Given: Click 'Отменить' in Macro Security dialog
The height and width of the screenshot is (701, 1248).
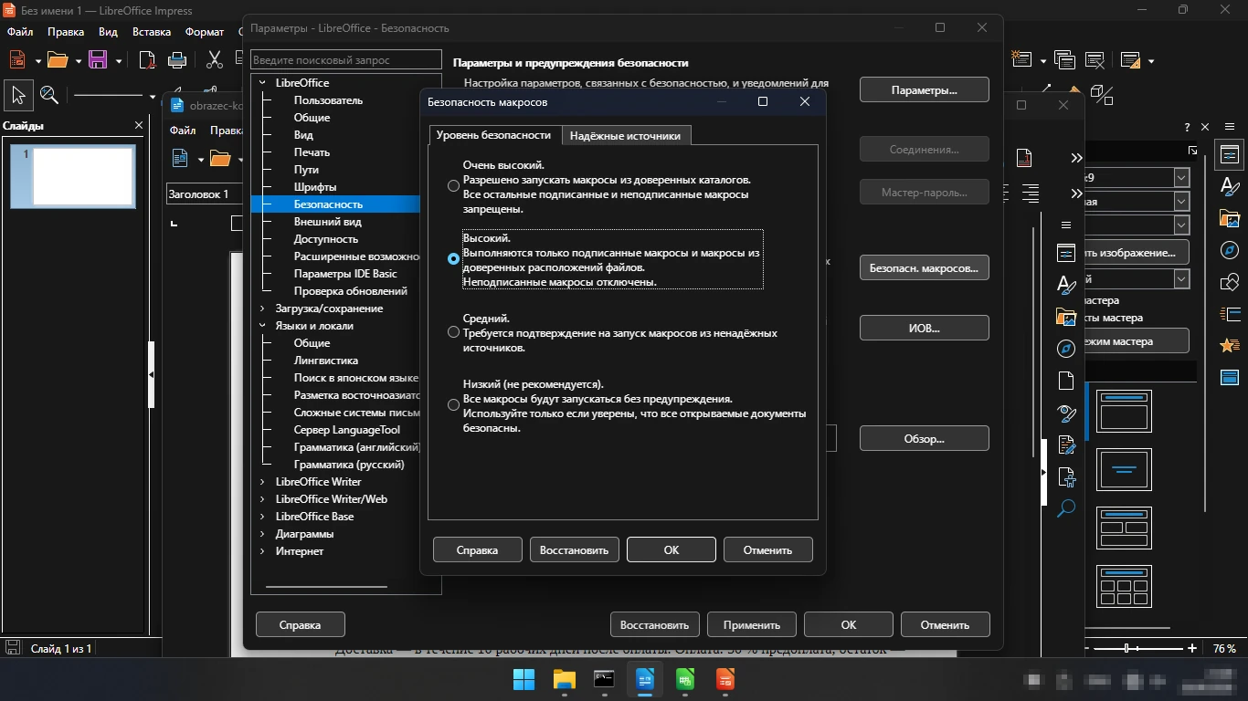Looking at the screenshot, I should pos(767,549).
